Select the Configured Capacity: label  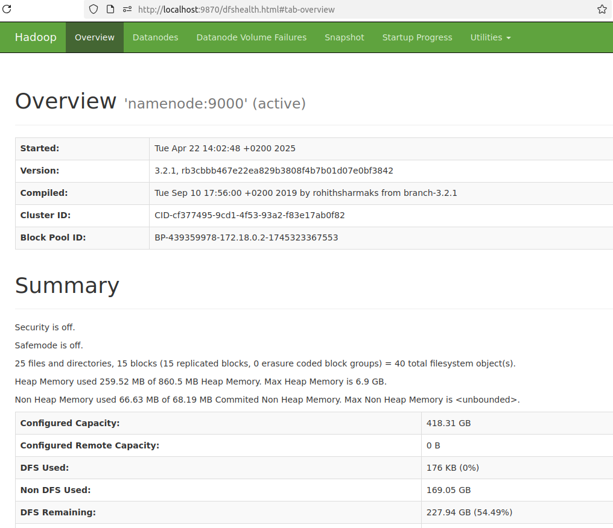pyautogui.click(x=70, y=423)
